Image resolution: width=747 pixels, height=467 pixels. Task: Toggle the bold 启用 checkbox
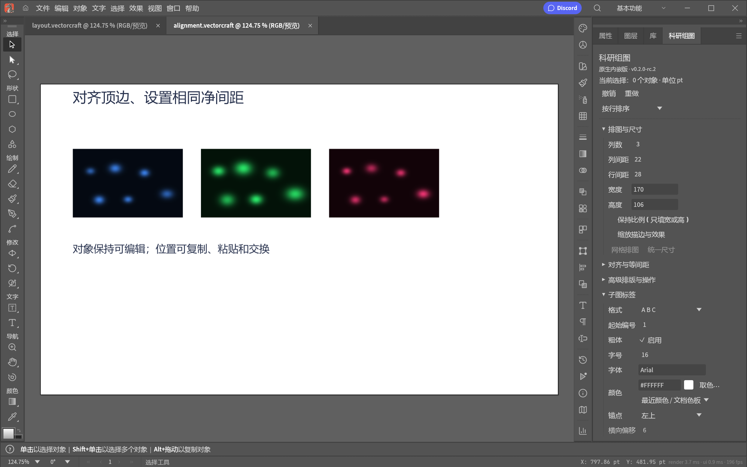[x=651, y=340]
